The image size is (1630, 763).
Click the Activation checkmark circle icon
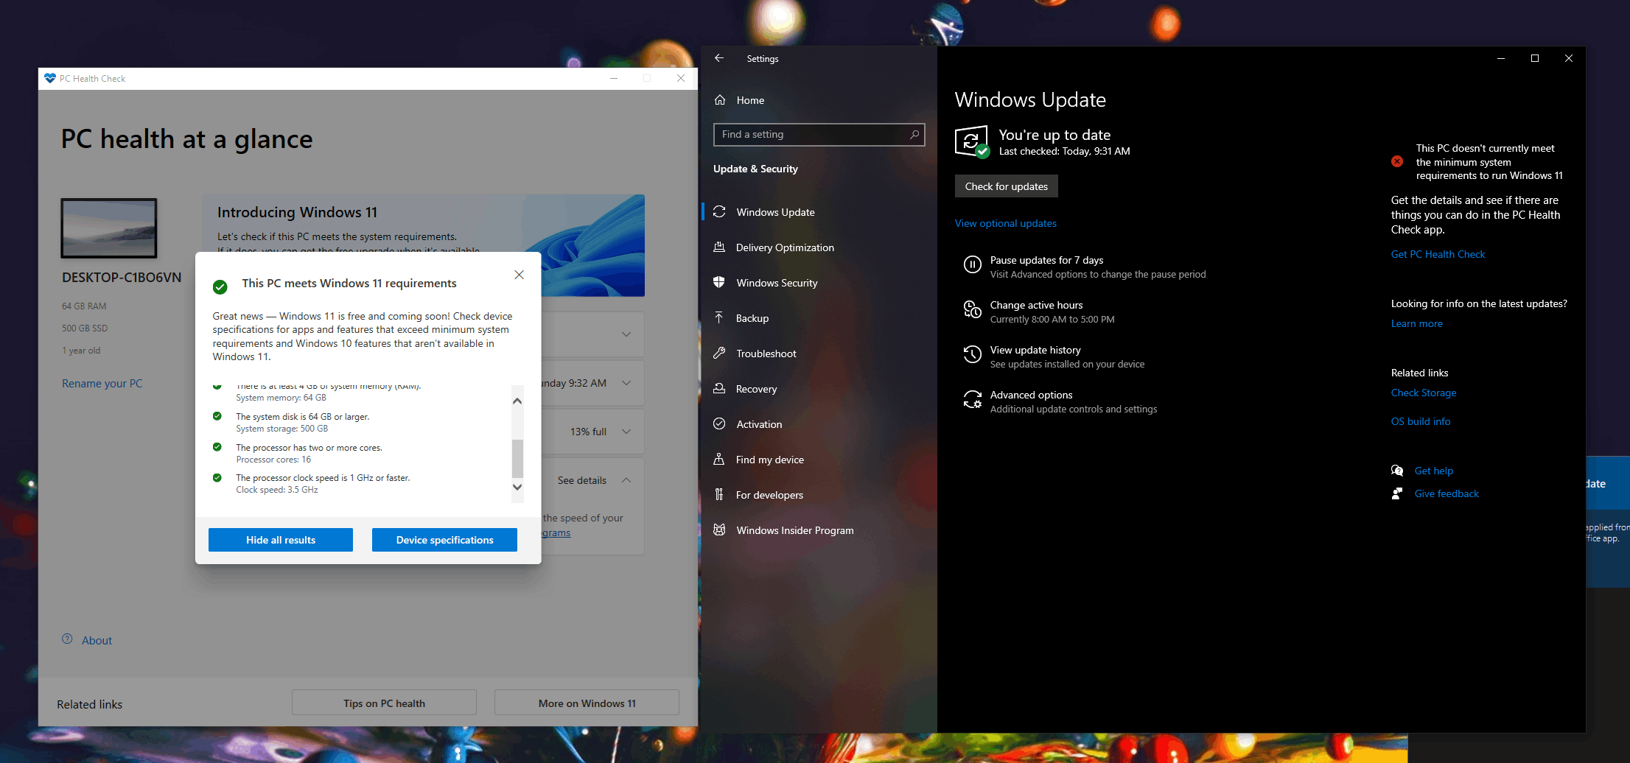pos(719,424)
